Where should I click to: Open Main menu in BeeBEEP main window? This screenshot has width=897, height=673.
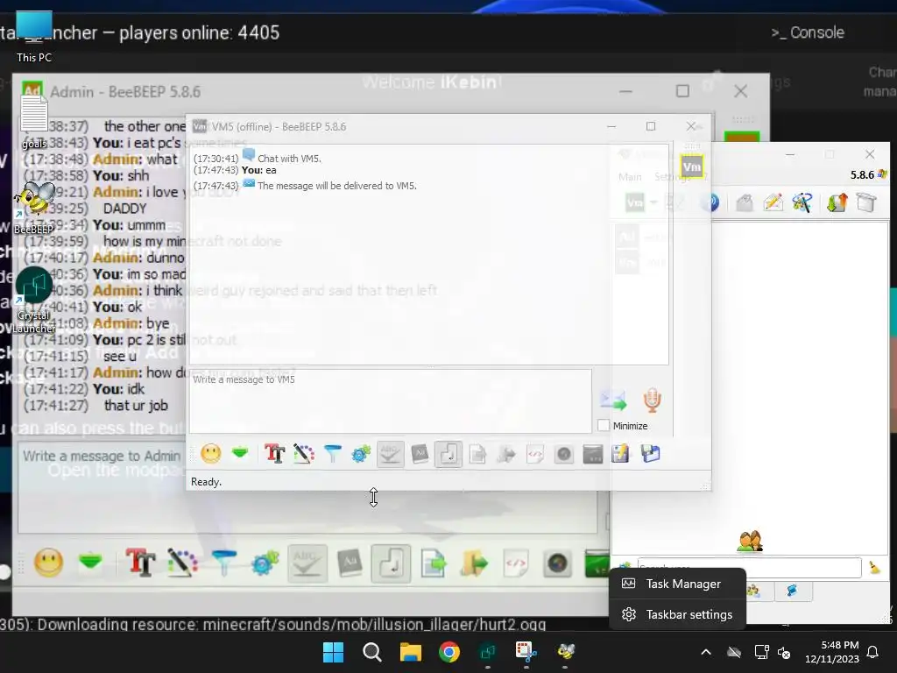pos(630,177)
